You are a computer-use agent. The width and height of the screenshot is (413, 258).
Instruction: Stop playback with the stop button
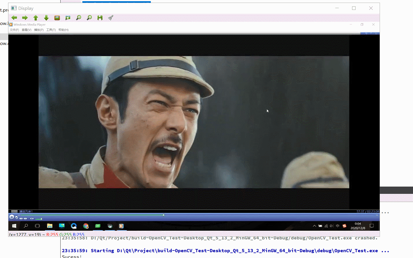pos(17,218)
